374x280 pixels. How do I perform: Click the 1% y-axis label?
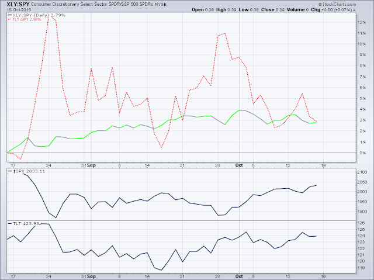[x=362, y=142]
